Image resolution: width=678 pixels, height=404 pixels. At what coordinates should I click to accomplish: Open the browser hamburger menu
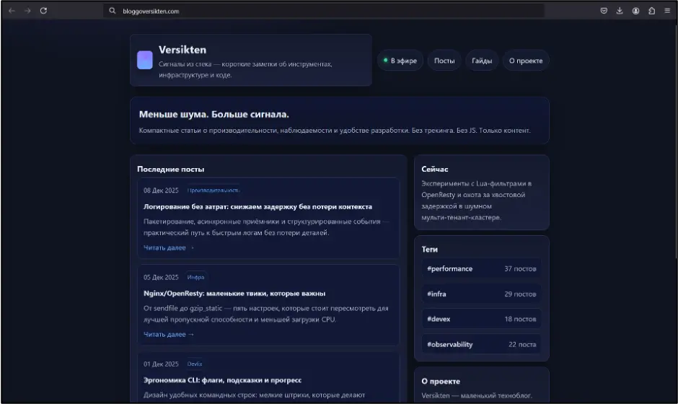pyautogui.click(x=667, y=11)
